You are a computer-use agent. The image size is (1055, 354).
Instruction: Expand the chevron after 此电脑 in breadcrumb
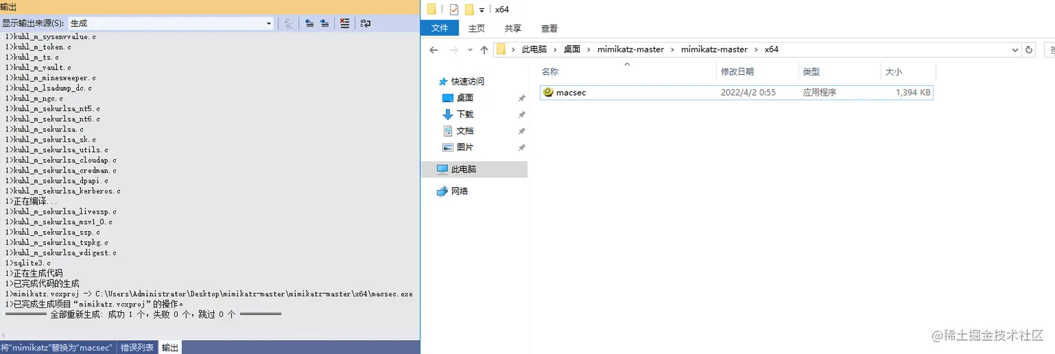(555, 50)
